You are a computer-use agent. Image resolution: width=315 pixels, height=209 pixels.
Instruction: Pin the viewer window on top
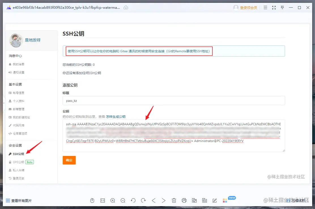[x=282, y=8]
